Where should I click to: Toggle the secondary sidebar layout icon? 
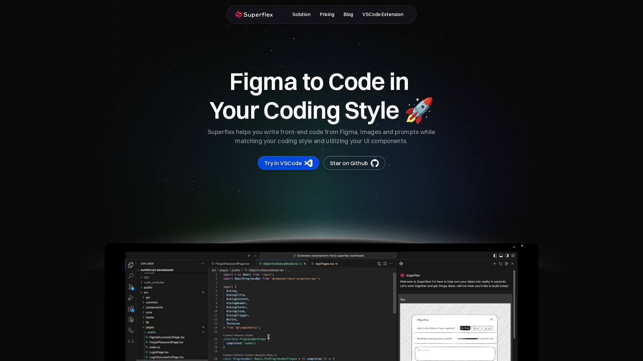pos(507,256)
